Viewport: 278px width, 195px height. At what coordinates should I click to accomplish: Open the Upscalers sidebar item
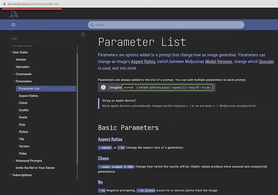pyautogui.click(x=23, y=67)
